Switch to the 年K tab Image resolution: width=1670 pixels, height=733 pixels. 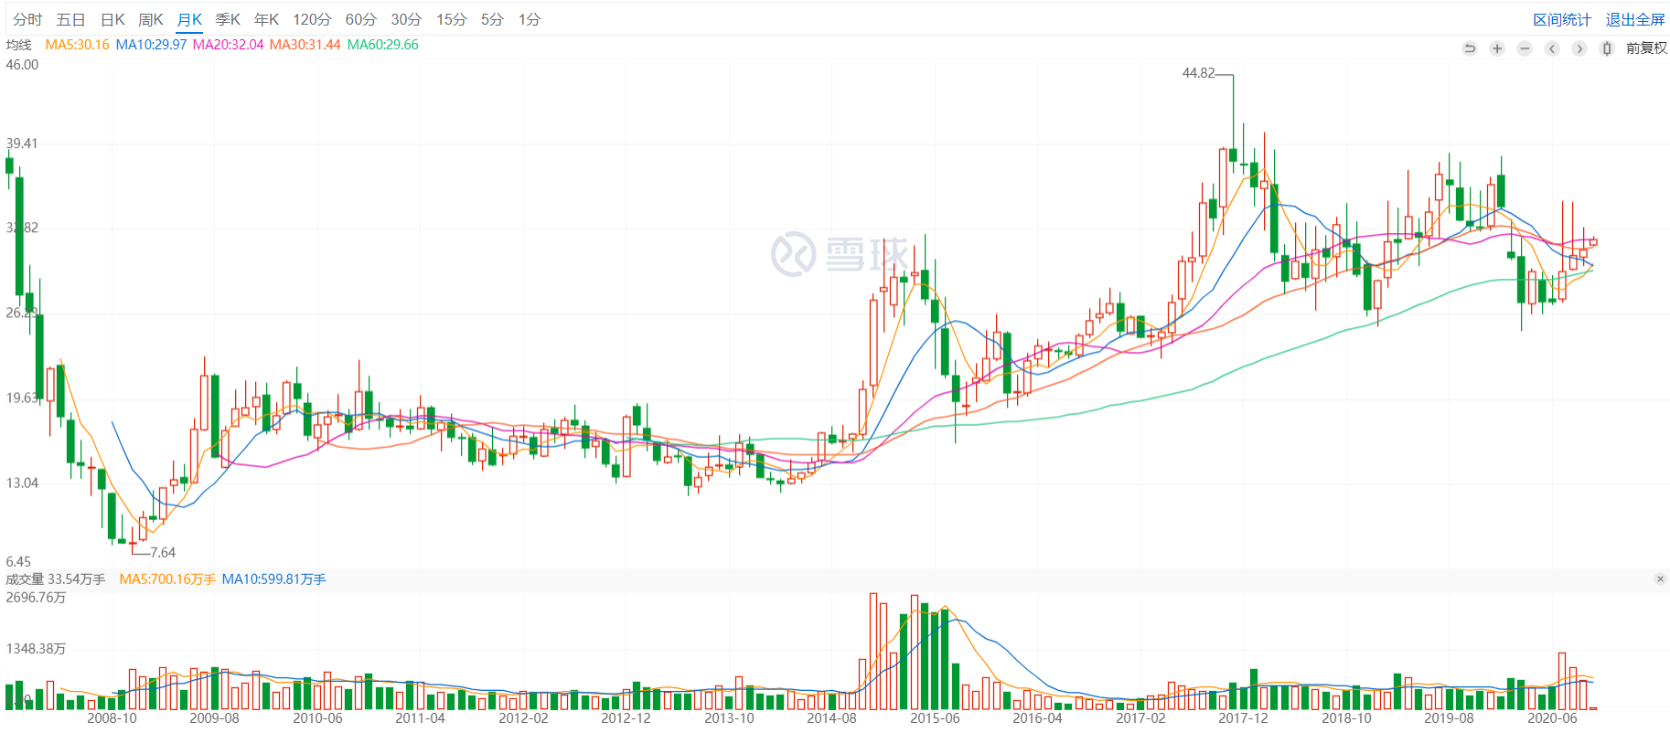point(266,19)
